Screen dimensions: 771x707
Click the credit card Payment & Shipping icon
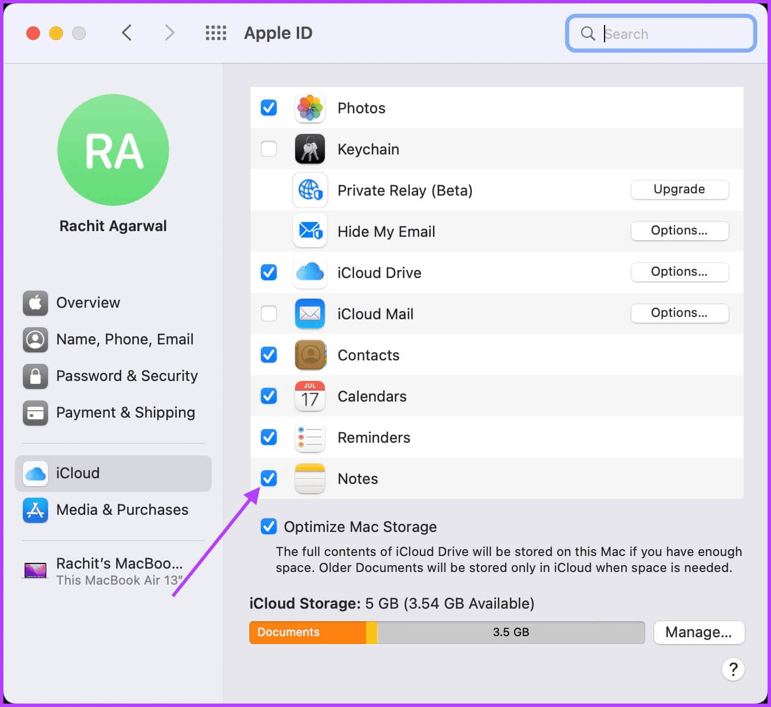click(x=35, y=412)
